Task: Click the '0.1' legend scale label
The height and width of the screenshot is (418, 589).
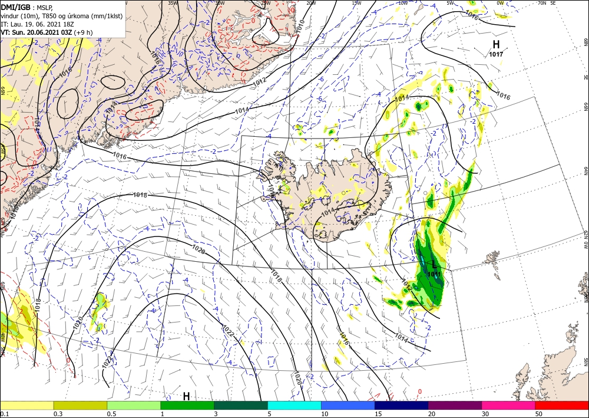Action: pyautogui.click(x=4, y=414)
